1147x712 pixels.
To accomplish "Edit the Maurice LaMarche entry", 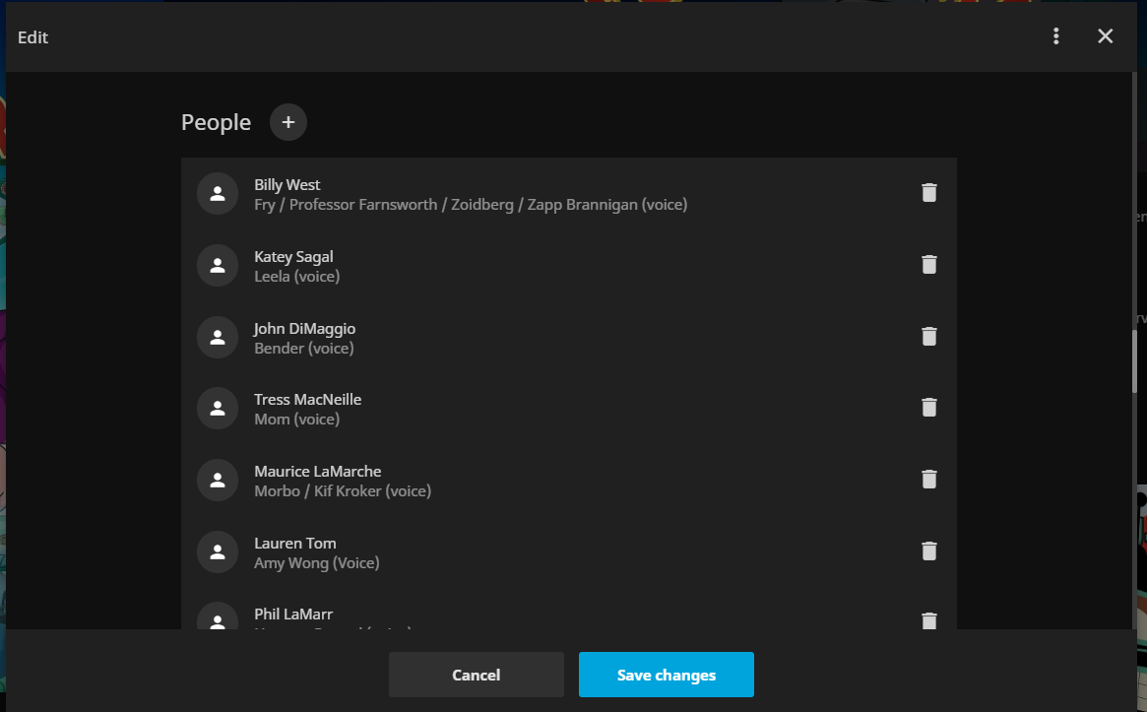I will click(x=317, y=472).
